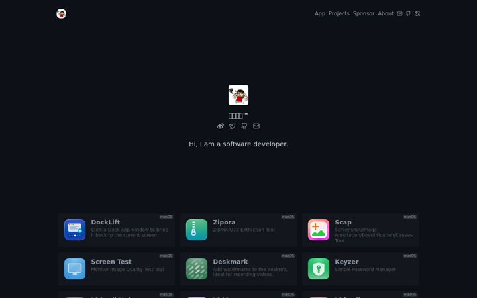
Task: Click macOS tag on Keyzer card
Action: click(410, 256)
